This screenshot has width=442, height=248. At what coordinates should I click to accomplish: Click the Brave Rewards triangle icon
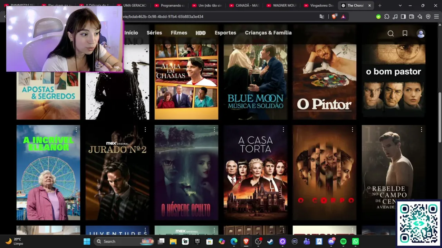click(x=343, y=17)
